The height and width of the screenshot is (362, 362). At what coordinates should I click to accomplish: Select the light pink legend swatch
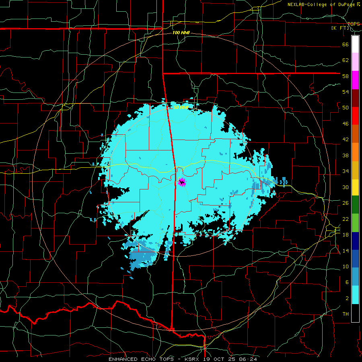pyautogui.click(x=355, y=62)
